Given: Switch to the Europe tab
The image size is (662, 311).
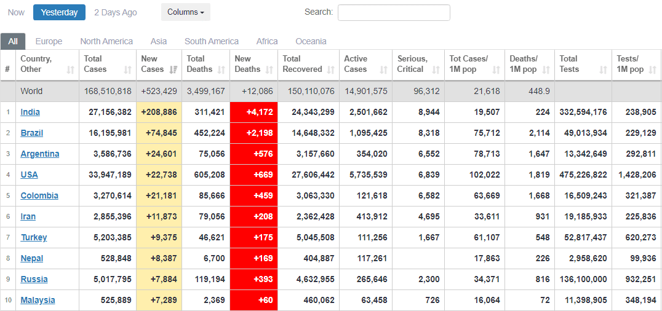Looking at the screenshot, I should tap(49, 41).
